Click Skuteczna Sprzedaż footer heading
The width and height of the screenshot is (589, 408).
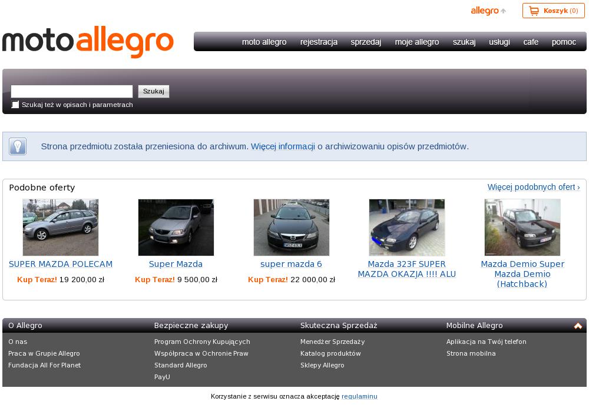tap(339, 326)
